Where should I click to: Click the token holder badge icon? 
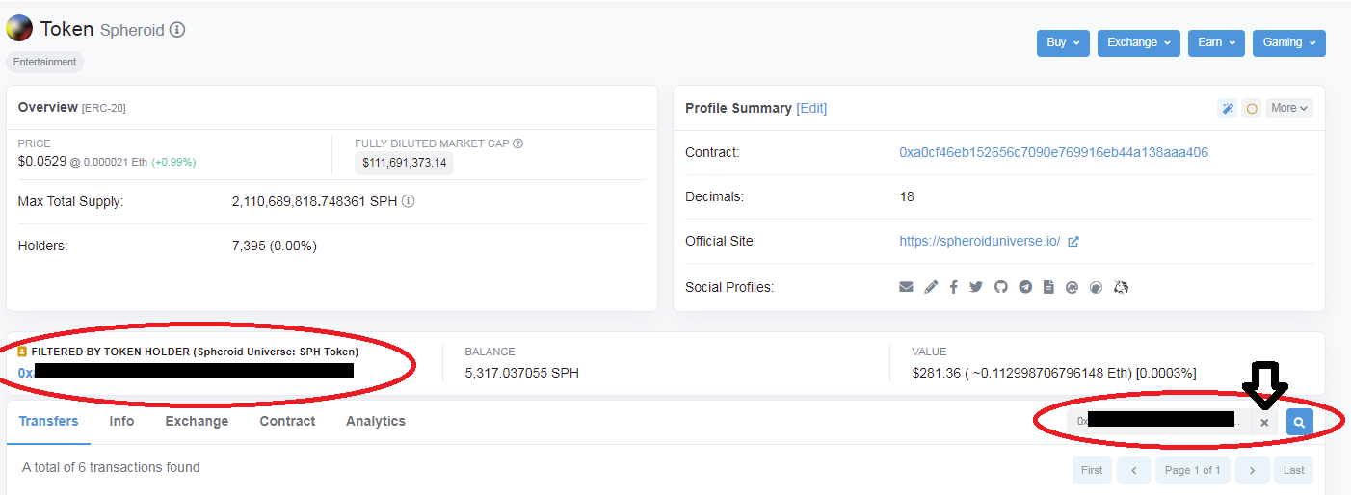coord(23,352)
